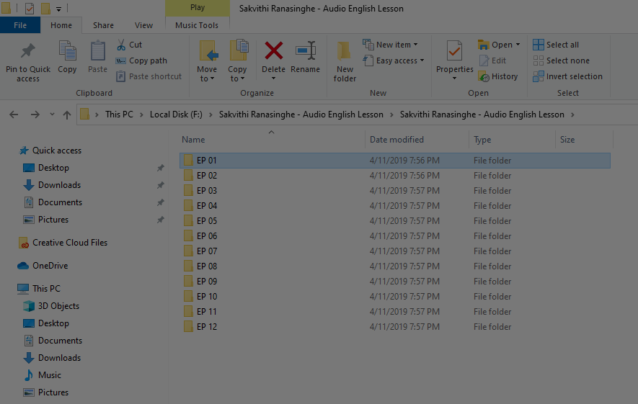Open file History
Screen dimensions: 638x404
(x=498, y=76)
